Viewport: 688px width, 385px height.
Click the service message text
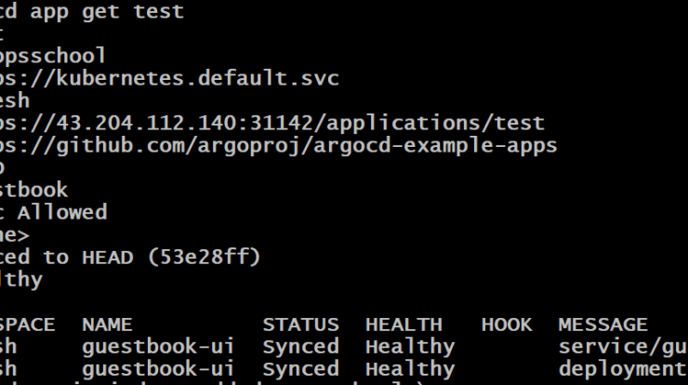(623, 347)
